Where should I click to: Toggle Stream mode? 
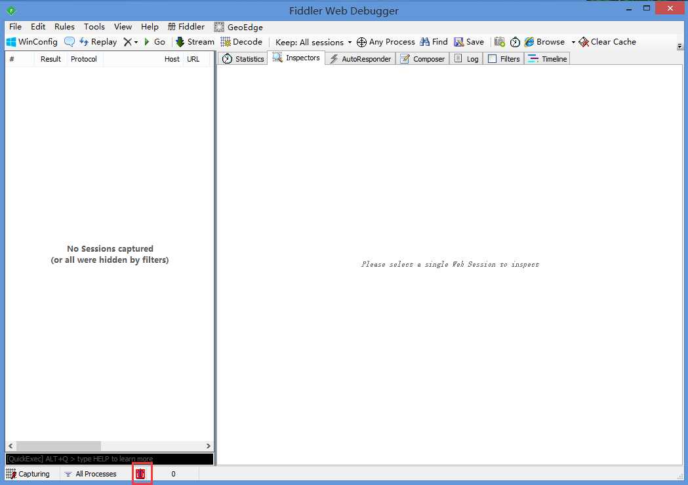coord(195,42)
